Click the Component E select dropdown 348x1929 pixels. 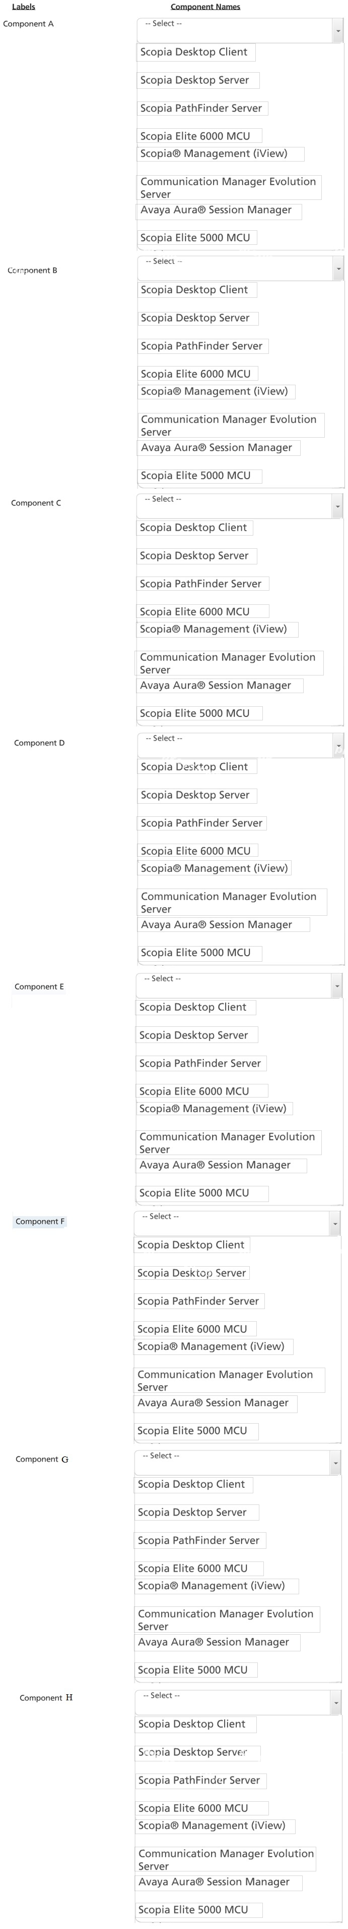click(239, 985)
